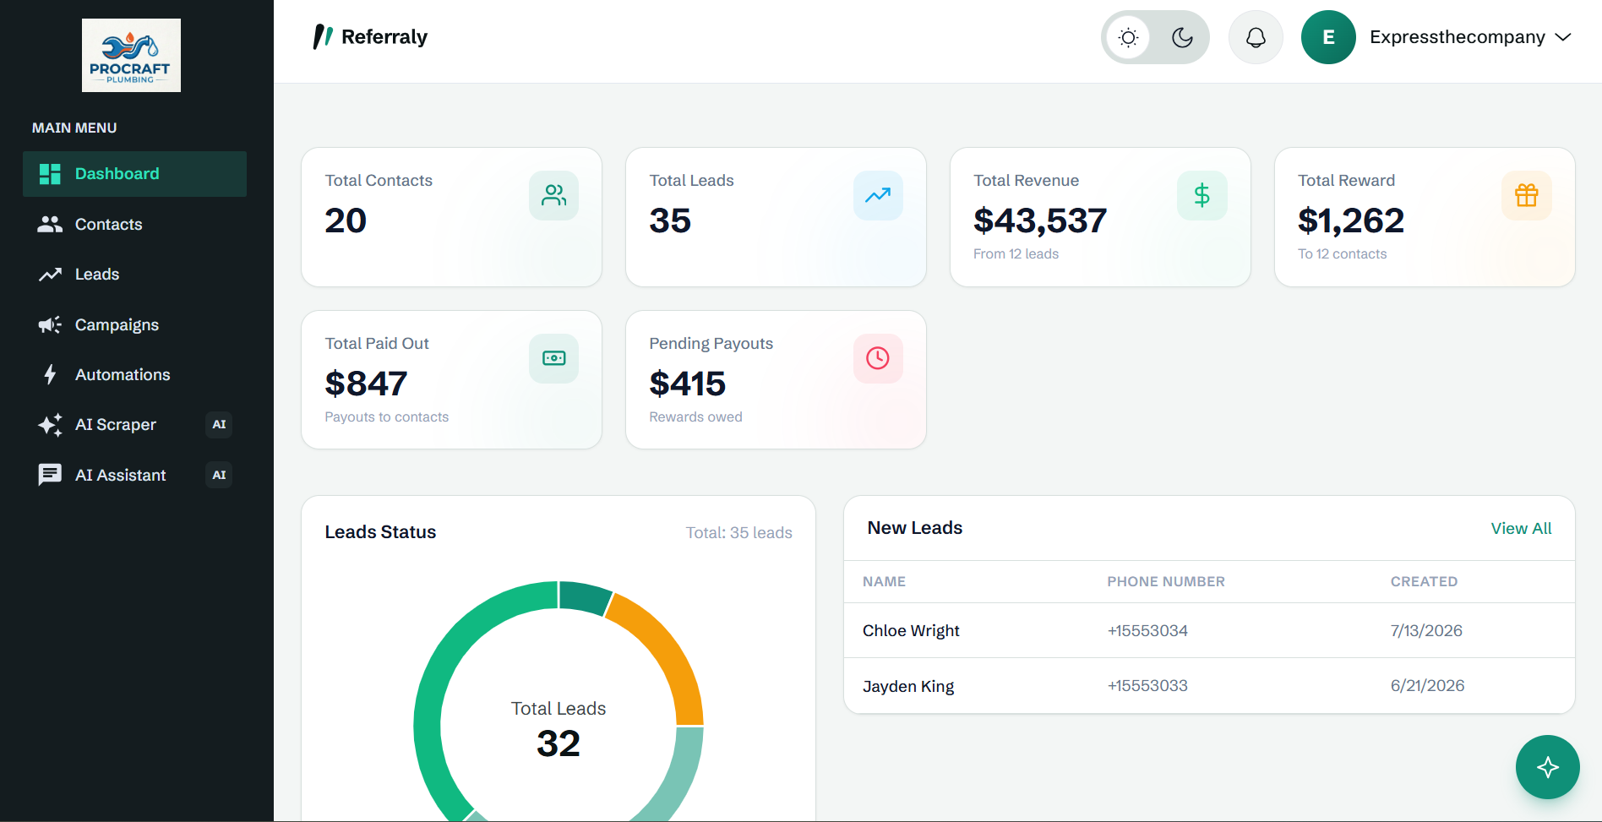Click the Total Leads value 35
Screen dimensions: 1602x822
[670, 220]
